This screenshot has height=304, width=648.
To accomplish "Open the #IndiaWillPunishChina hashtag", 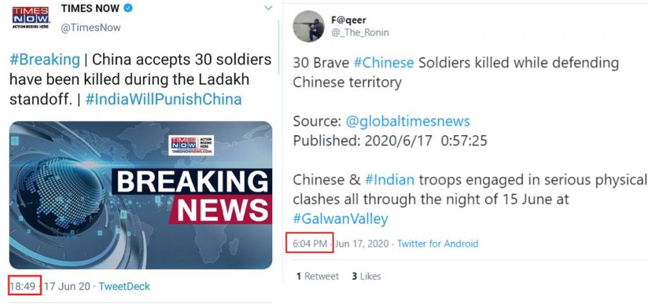I will 163,99.
